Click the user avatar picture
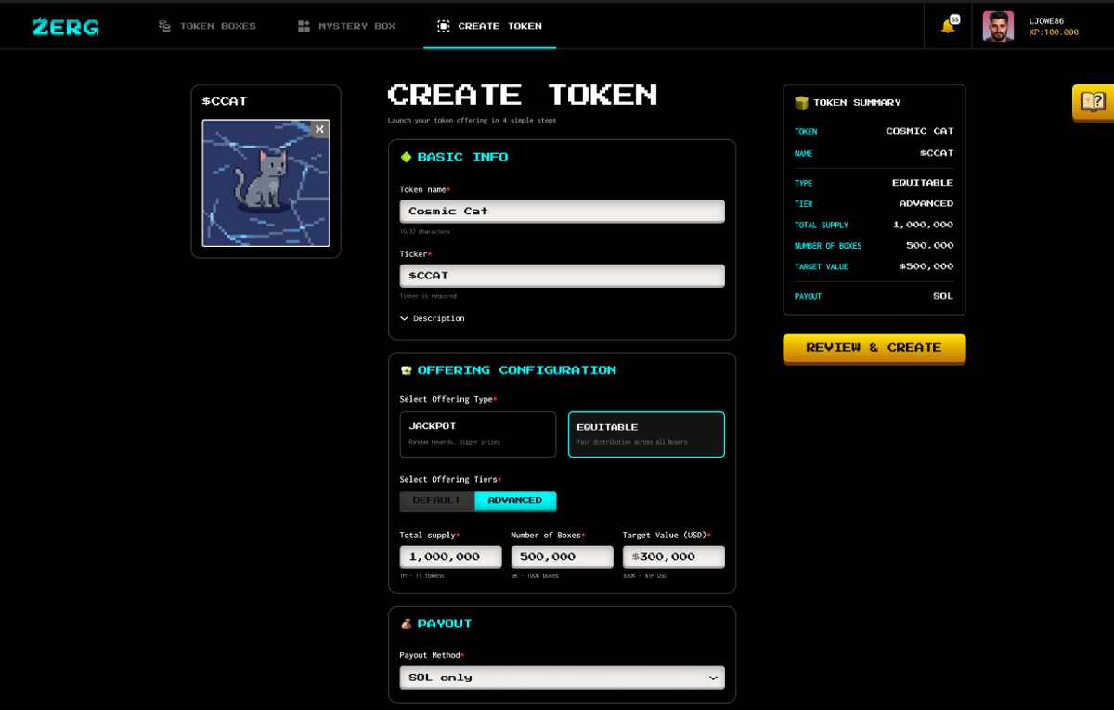The height and width of the screenshot is (710, 1114). pos(998,26)
